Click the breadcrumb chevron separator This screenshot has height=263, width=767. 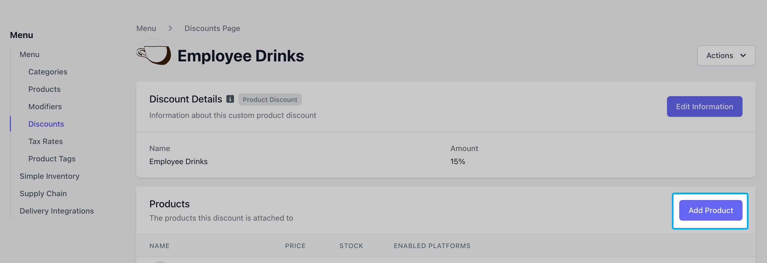(x=170, y=28)
